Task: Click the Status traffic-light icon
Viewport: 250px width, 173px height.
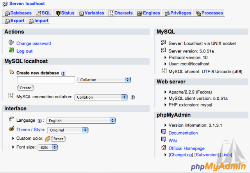Action: [58, 13]
